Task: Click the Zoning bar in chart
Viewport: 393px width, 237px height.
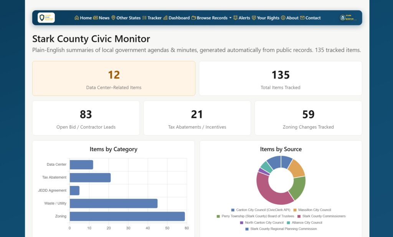Action: click(127, 216)
